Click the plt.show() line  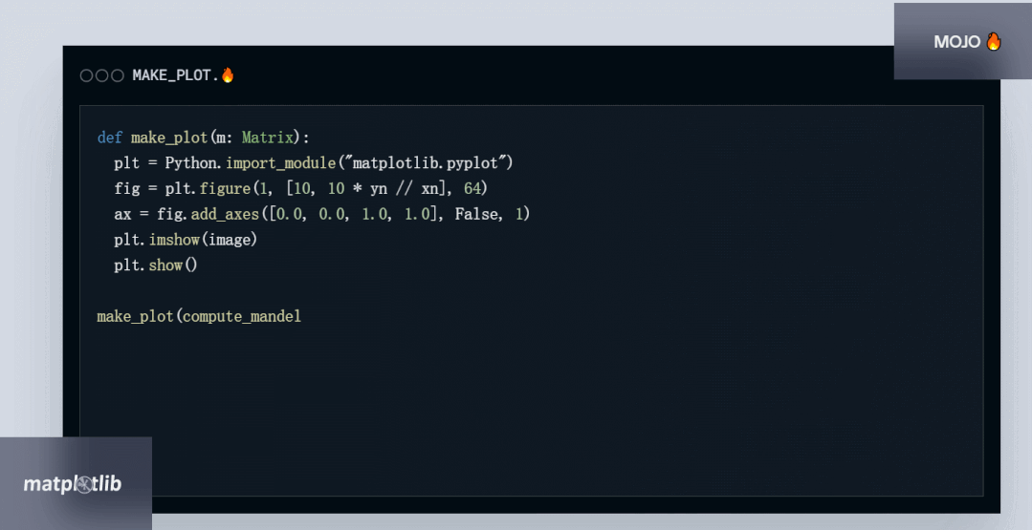pyautogui.click(x=156, y=265)
